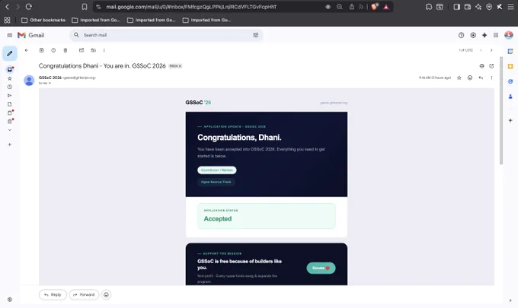This screenshot has width=518, height=308.
Task: Toggle the Gmail main menu sidebar
Action: click(10, 35)
